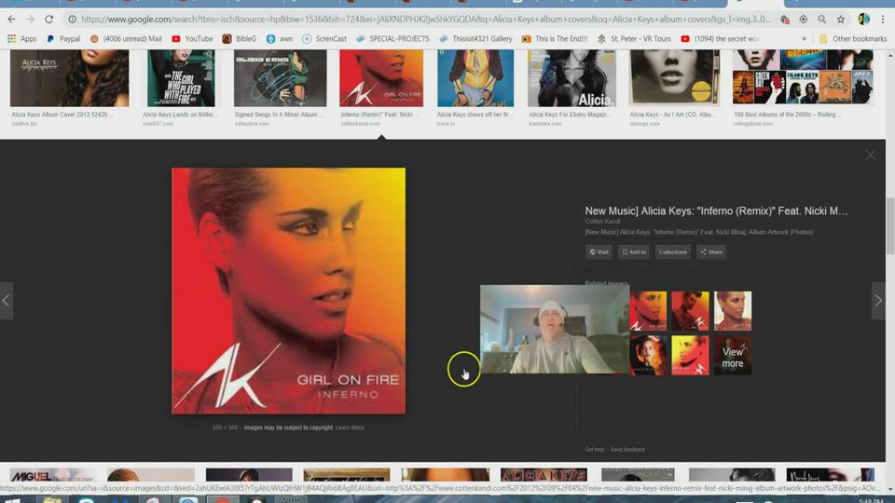895x503 pixels.
Task: Click the Add to button
Action: [x=634, y=251]
